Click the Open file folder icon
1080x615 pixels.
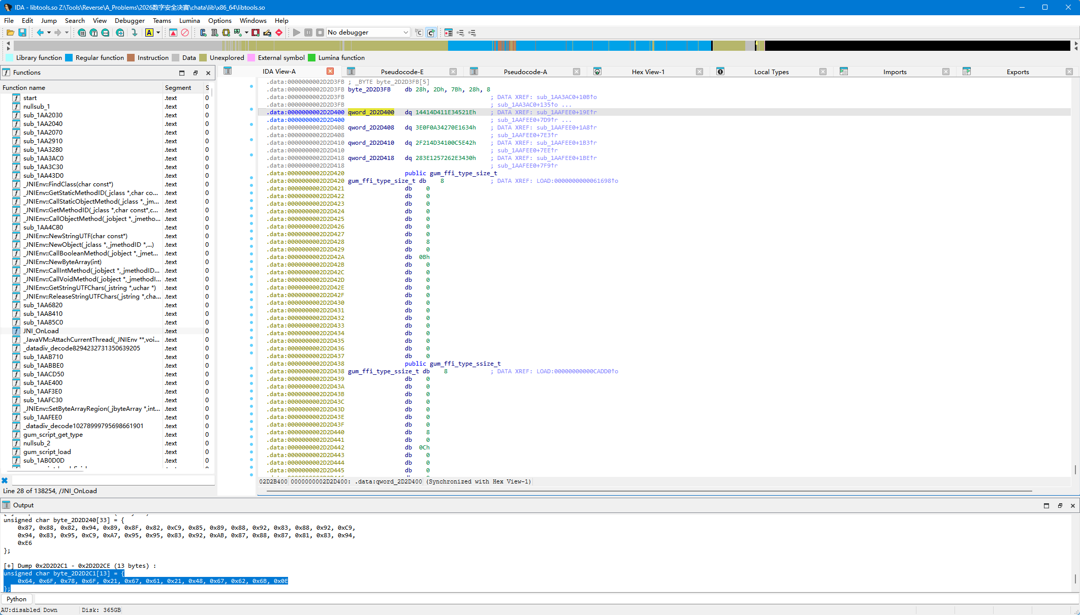tap(10, 33)
